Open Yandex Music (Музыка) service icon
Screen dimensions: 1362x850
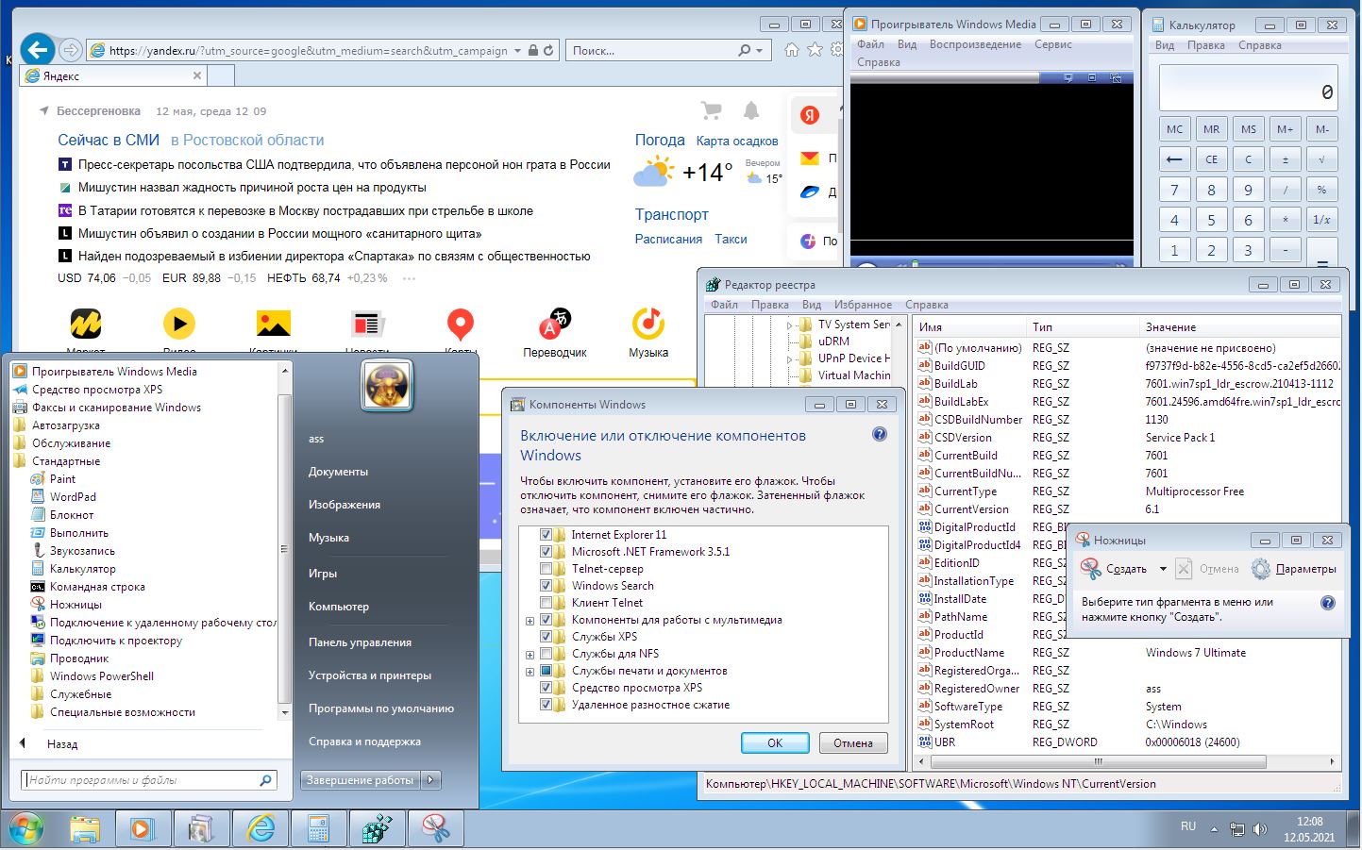pos(647,325)
